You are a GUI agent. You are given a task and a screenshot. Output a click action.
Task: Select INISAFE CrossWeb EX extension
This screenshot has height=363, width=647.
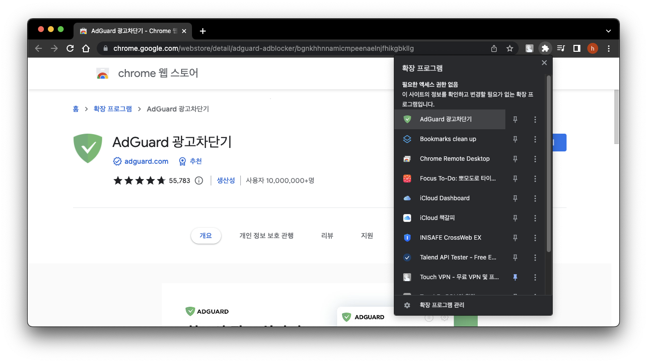pyautogui.click(x=450, y=238)
